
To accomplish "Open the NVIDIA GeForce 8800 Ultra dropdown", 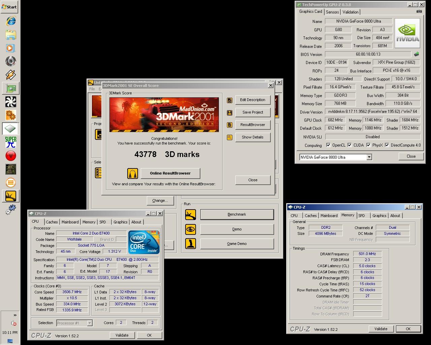I will [369, 157].
